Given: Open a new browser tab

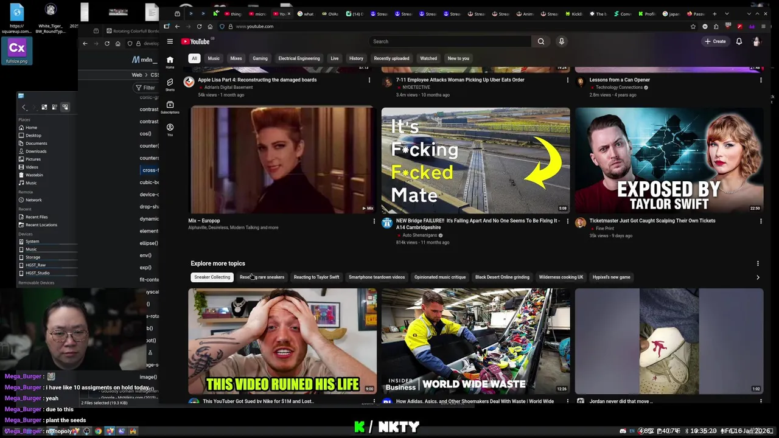Looking at the screenshot, I should pyautogui.click(x=714, y=13).
